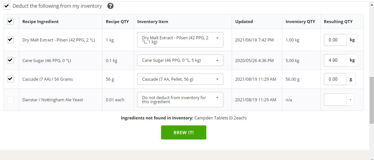Screen dimensions: 374x160
Task: Open the Cascade pellet inventory dropdown
Action: [180, 79]
